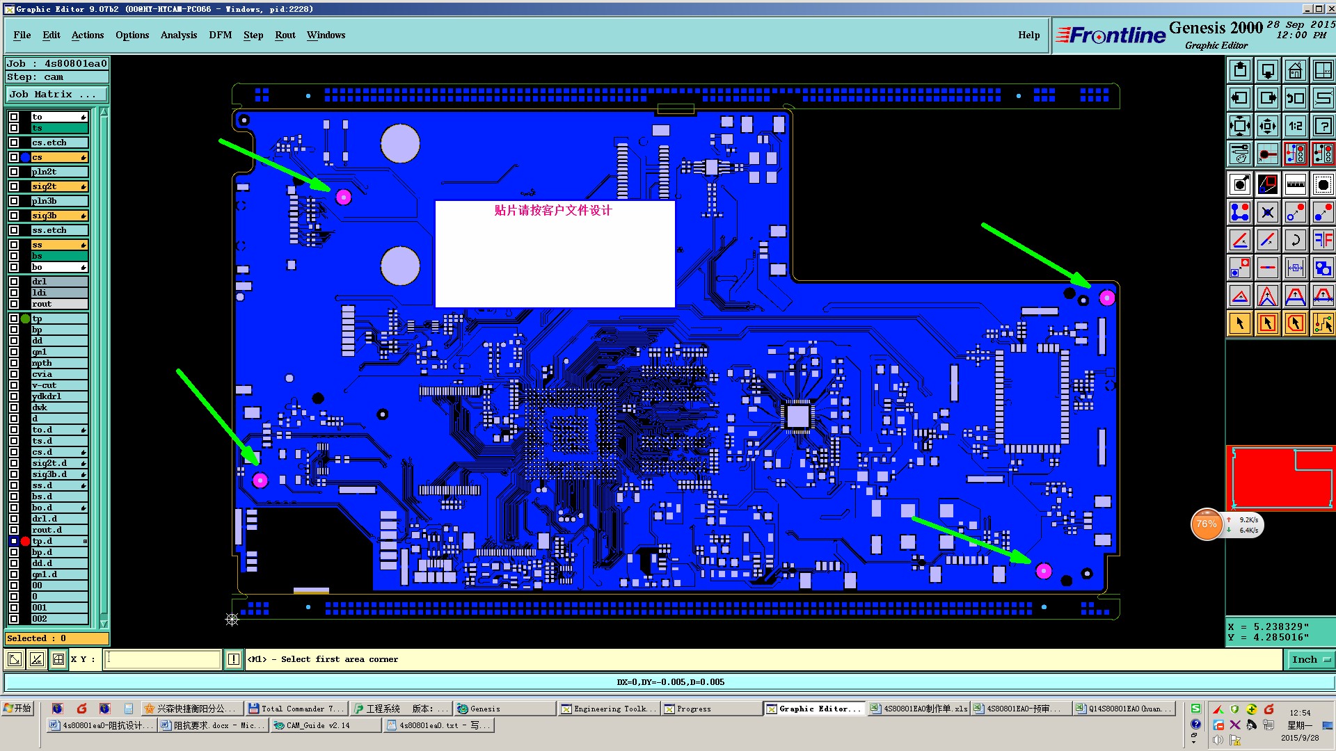Toggle the checkbox for layer drl
Image resolution: width=1336 pixels, height=751 pixels.
coord(14,282)
